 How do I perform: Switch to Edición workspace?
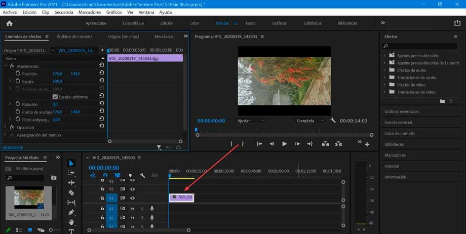coord(167,23)
